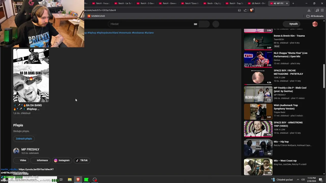Open Wish (Audiomack Trap Symphony Version) video
Image resolution: width=326 pixels, height=183 pixels.
point(286,107)
